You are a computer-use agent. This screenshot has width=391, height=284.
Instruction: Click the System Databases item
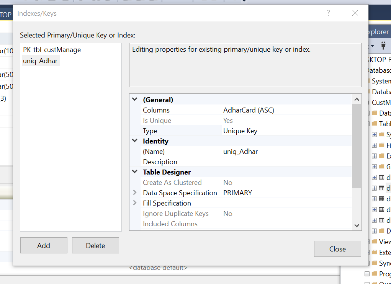(380, 81)
